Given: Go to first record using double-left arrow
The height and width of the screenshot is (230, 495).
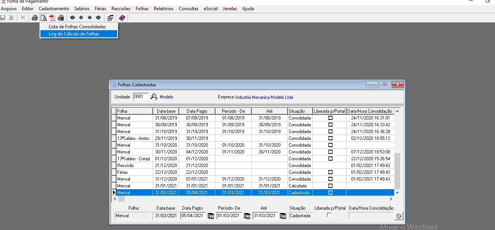Looking at the screenshot, I should click(72, 18).
